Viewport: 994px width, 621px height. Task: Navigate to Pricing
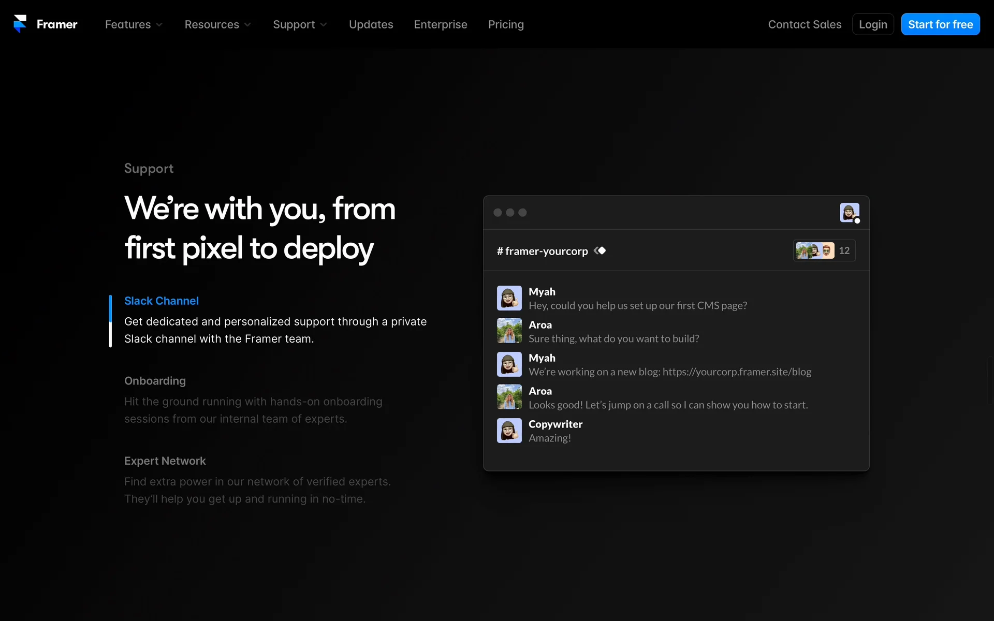coord(506,24)
